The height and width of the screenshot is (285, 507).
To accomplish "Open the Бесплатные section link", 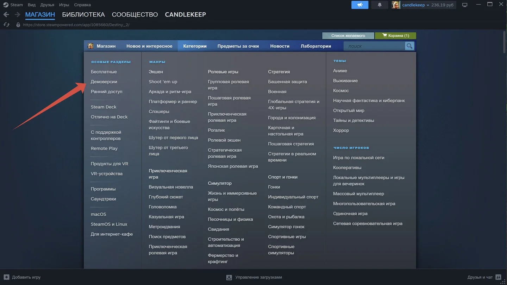I will coord(104,72).
